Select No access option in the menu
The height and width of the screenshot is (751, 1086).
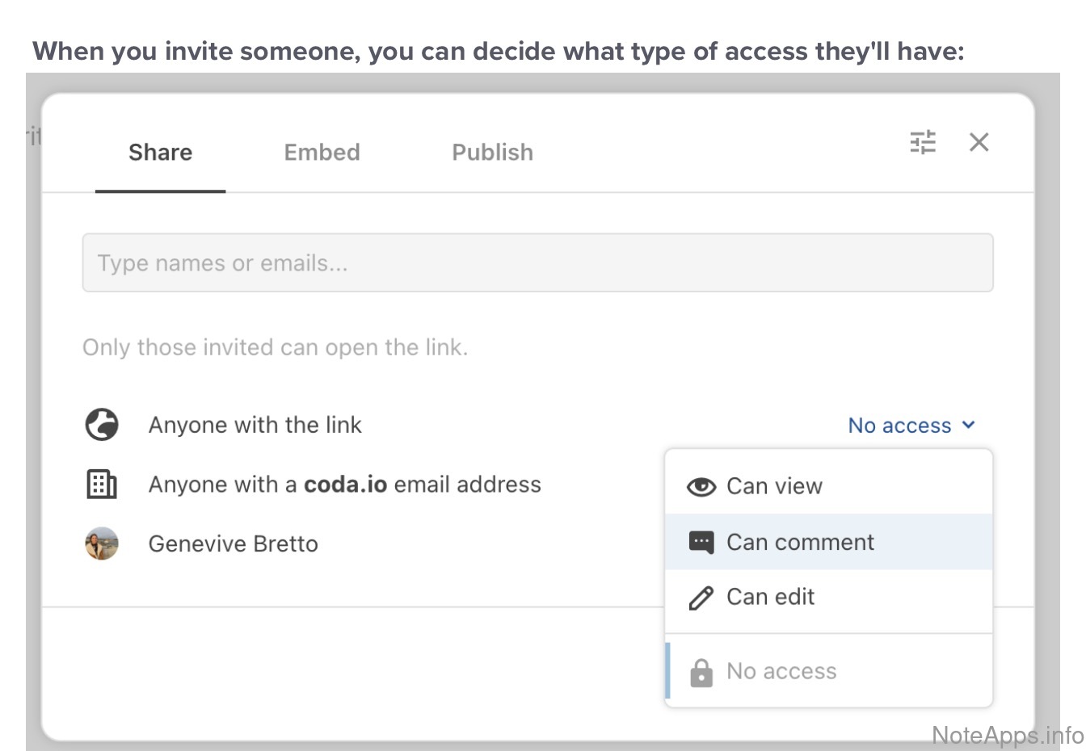781,671
